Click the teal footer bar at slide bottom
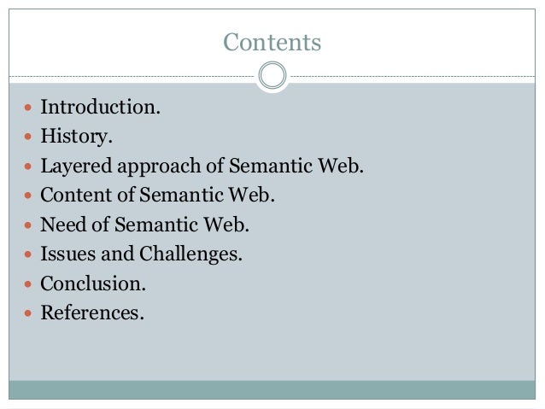545x409 pixels. point(272,390)
